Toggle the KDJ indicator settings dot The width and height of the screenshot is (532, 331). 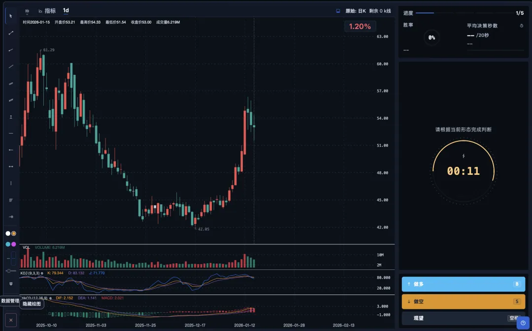[x=42, y=273]
